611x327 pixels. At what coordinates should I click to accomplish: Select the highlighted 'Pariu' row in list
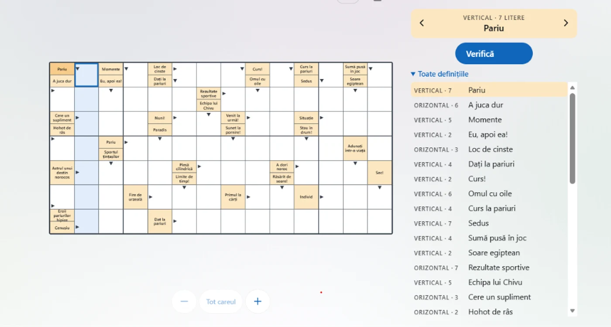pos(489,90)
